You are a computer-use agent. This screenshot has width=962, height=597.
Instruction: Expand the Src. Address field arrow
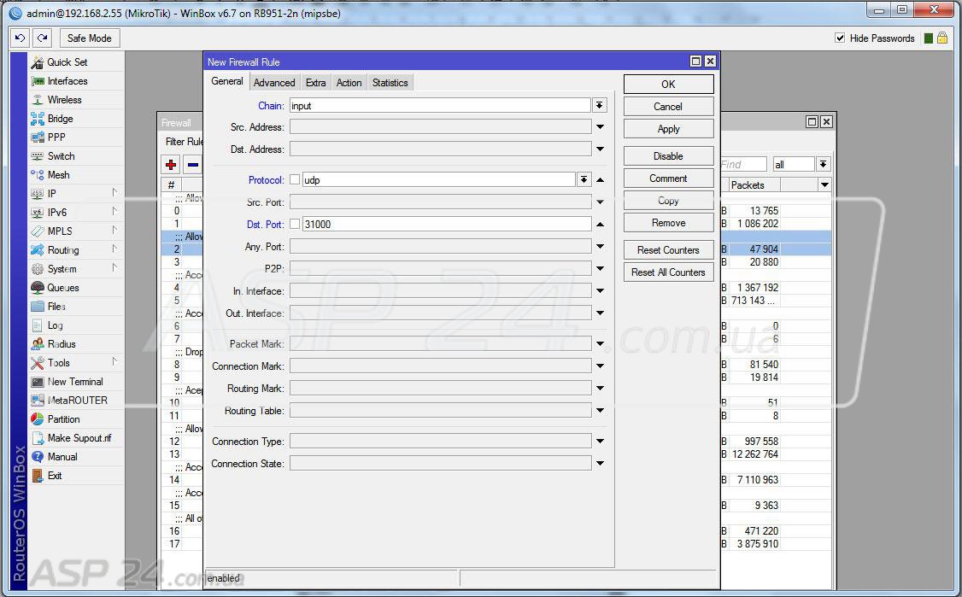pyautogui.click(x=600, y=127)
